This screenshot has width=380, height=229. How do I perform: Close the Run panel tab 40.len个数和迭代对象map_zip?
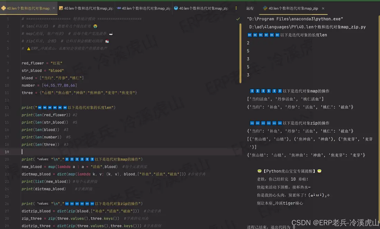tap(323, 8)
